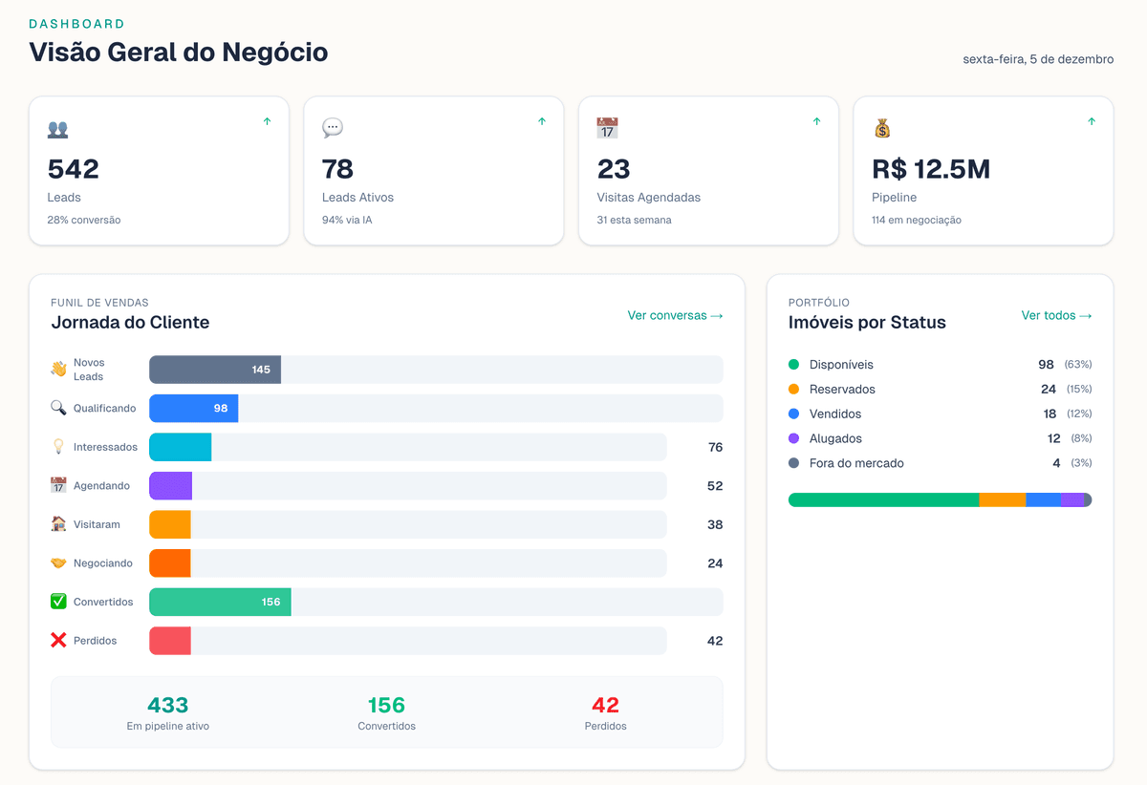Toggle the orange dot for Reservados status
The width and height of the screenshot is (1147, 785).
click(x=794, y=389)
